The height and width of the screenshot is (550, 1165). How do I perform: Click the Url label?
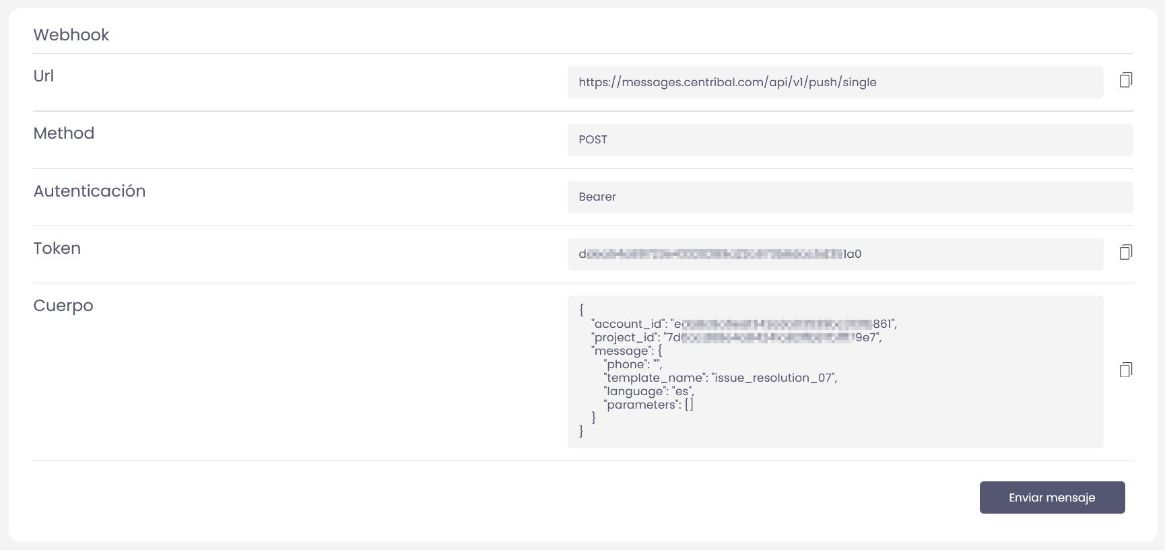(44, 76)
